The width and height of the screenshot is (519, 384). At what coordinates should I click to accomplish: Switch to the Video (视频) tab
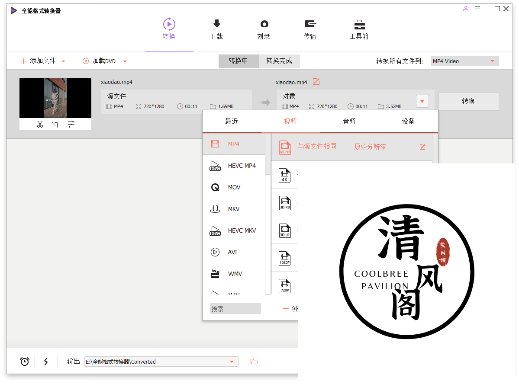tap(290, 122)
